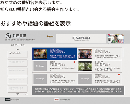Open the FUNAI Enhance Your Life banner
130x104 pixels.
coord(81,39)
